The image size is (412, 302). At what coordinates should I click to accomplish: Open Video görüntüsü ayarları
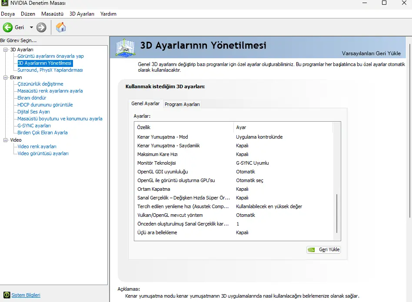tap(43, 153)
